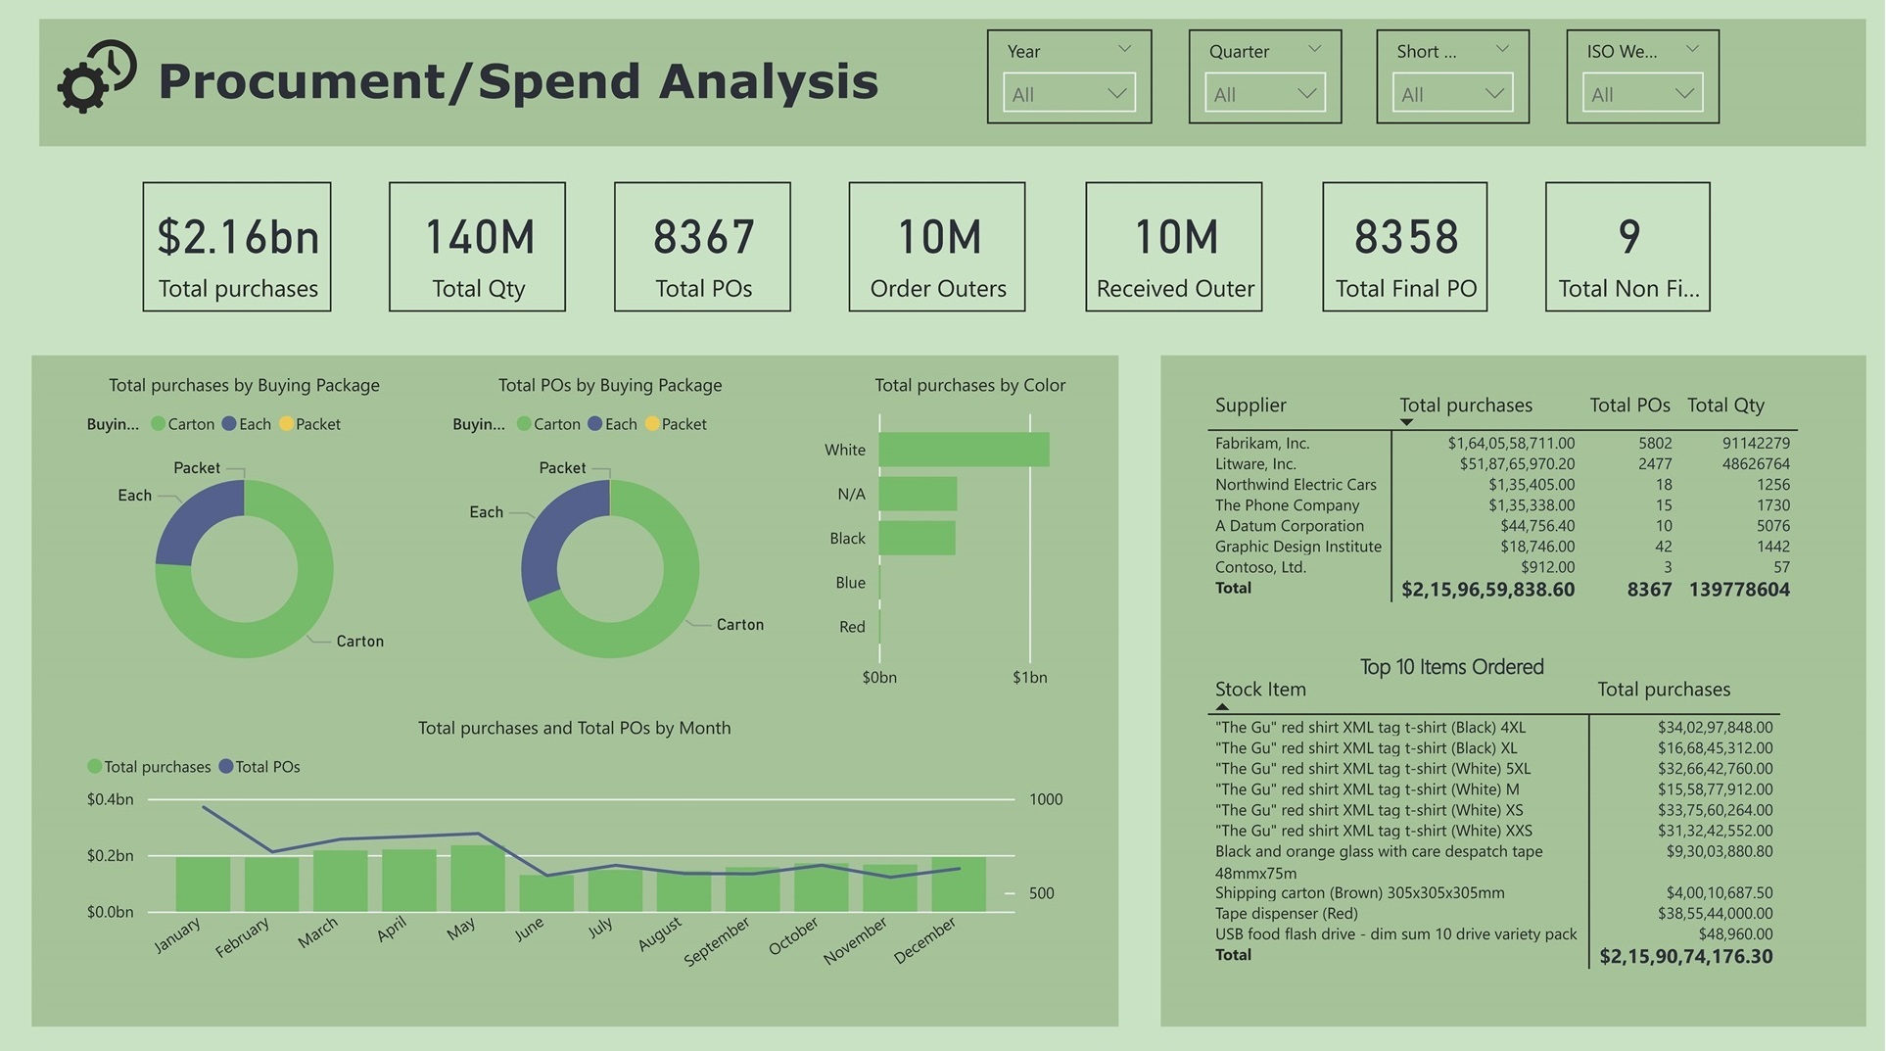Viewport: 1886px width, 1051px height.
Task: Select the Fabrikam, Inc. supplier row
Action: 1262,444
